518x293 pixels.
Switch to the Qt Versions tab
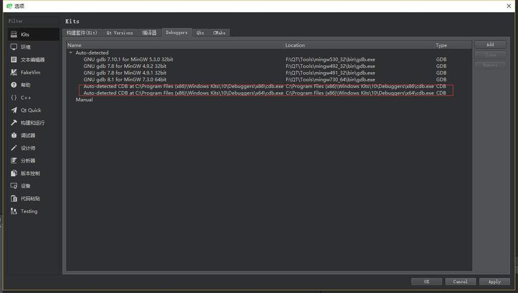tap(120, 33)
